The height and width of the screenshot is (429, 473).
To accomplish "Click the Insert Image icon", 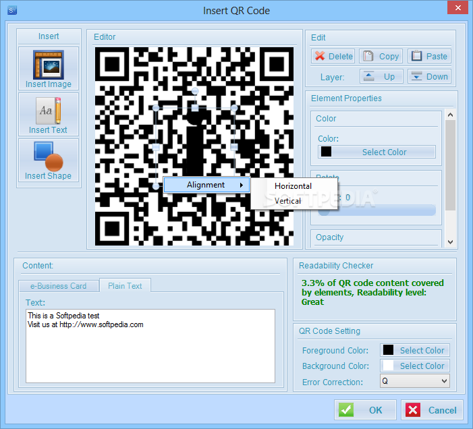I will coord(49,65).
